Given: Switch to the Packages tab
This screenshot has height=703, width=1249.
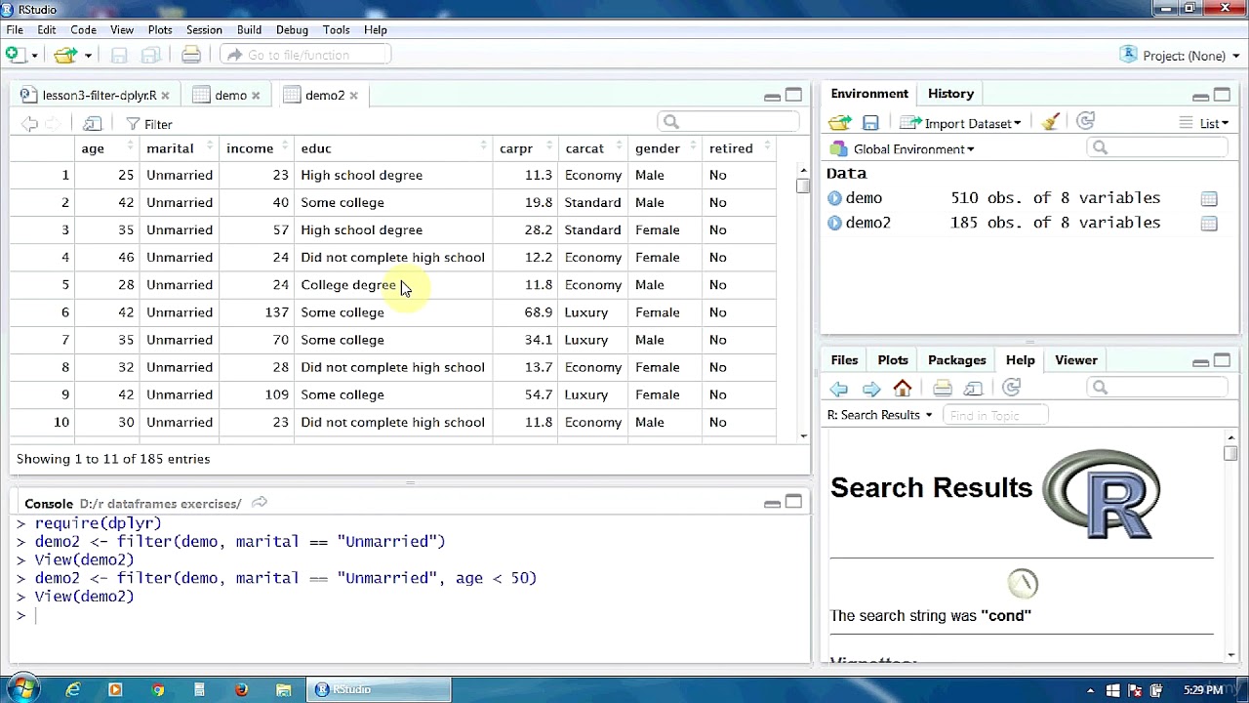Looking at the screenshot, I should click(x=956, y=360).
